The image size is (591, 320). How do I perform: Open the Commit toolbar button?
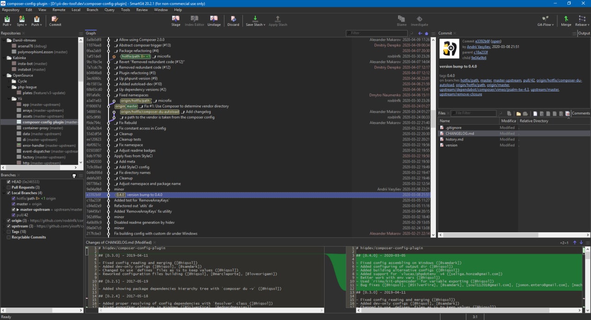[55, 21]
